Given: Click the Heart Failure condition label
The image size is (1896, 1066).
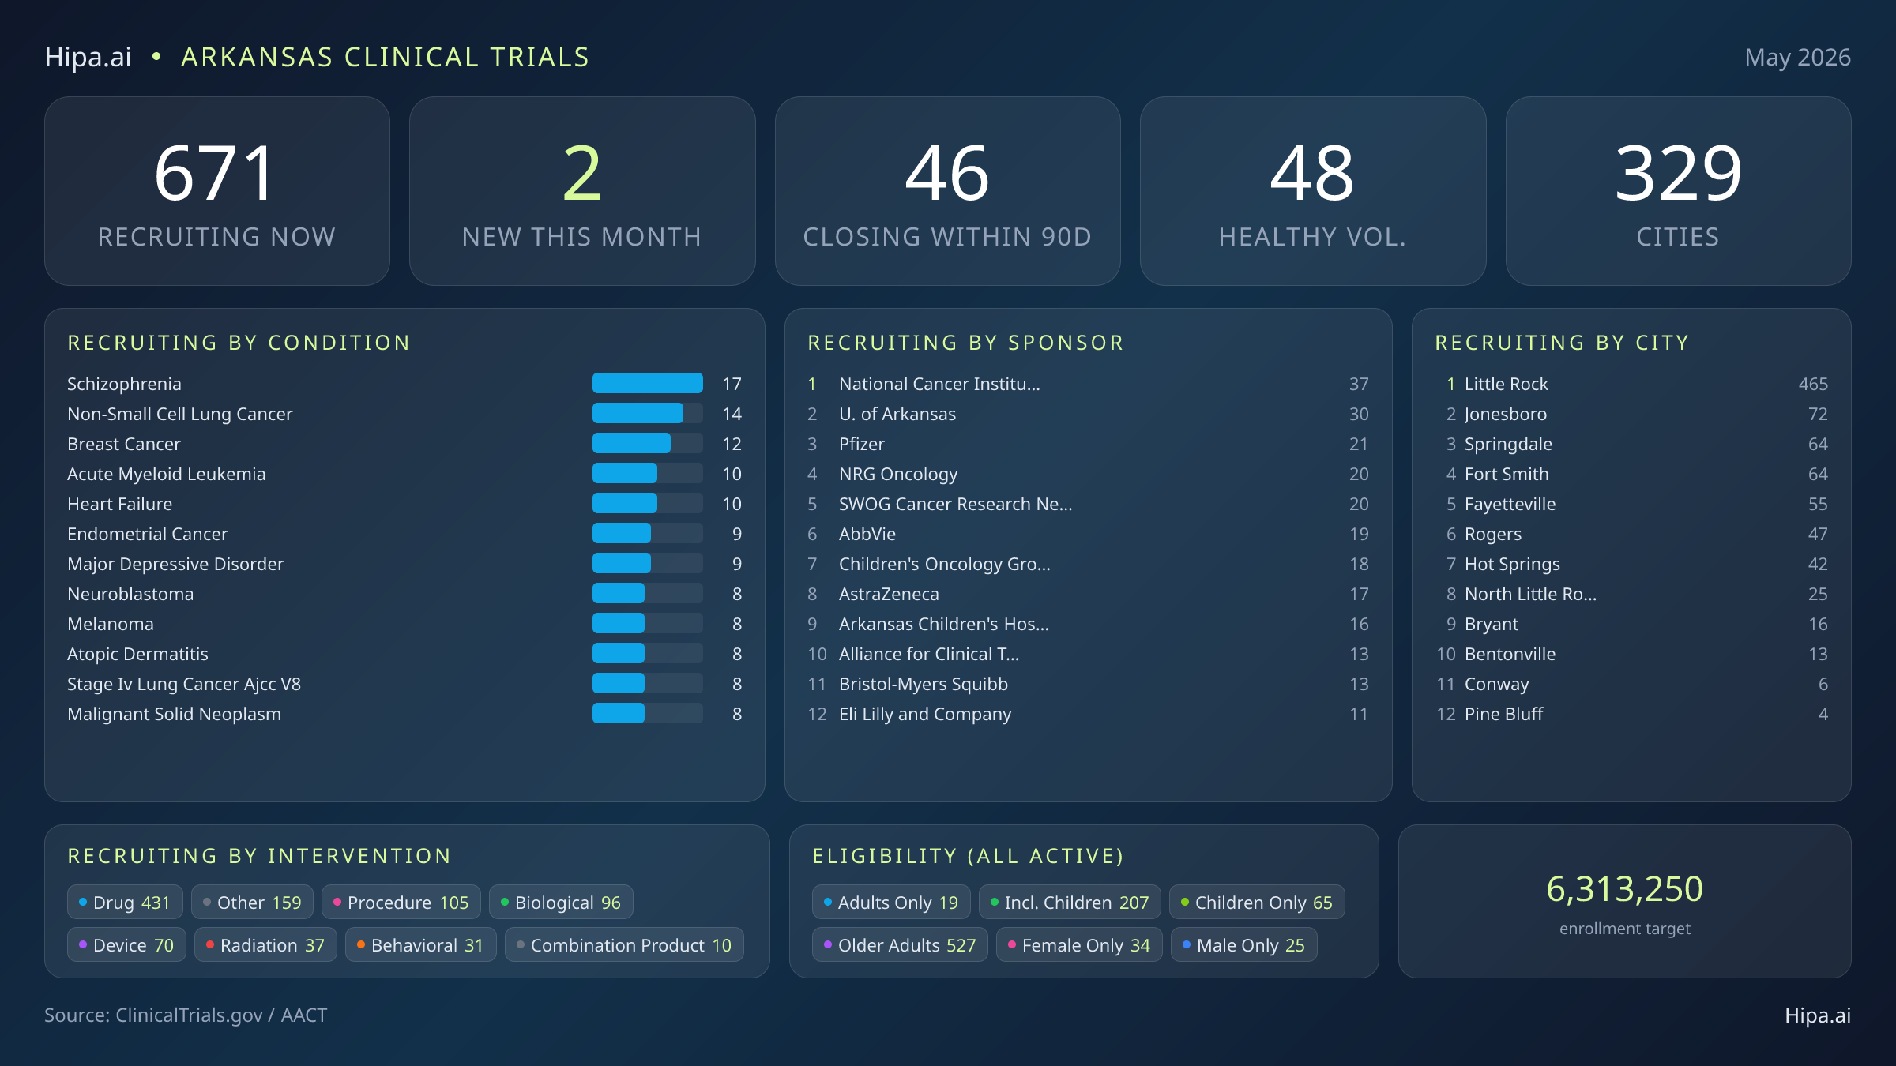Looking at the screenshot, I should click(119, 504).
